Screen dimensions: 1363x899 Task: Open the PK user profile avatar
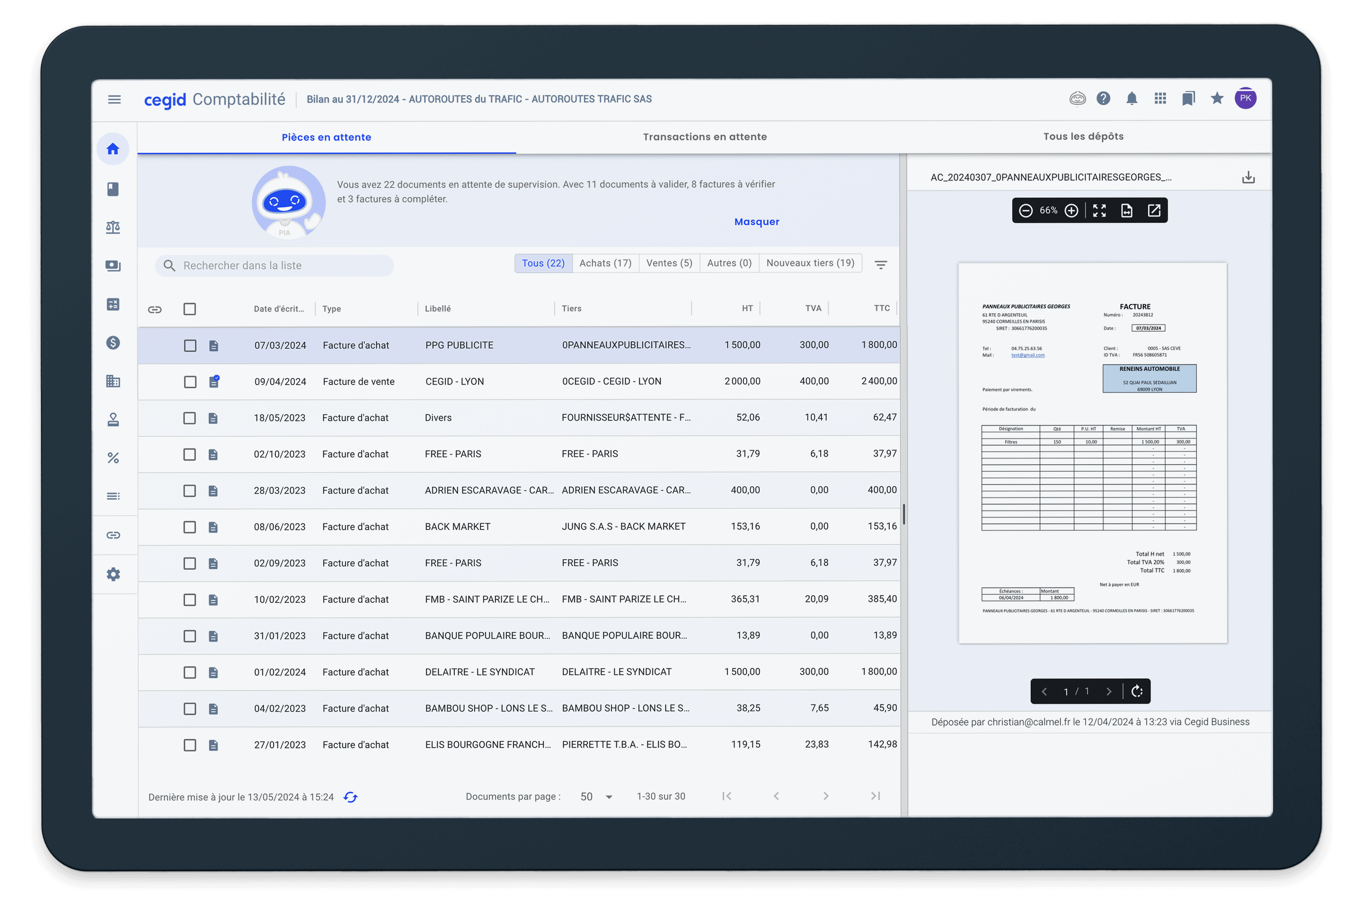(x=1246, y=98)
